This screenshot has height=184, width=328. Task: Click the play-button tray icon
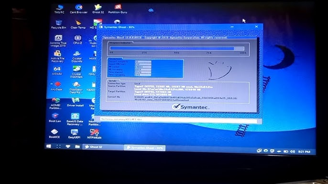(x=266, y=151)
